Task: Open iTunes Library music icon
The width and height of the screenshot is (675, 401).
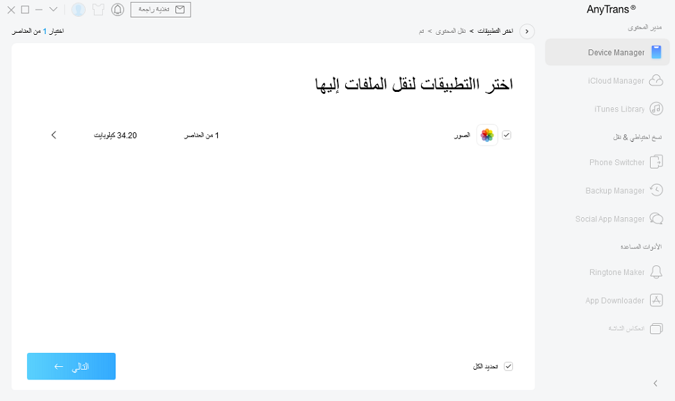Action: [x=656, y=109]
